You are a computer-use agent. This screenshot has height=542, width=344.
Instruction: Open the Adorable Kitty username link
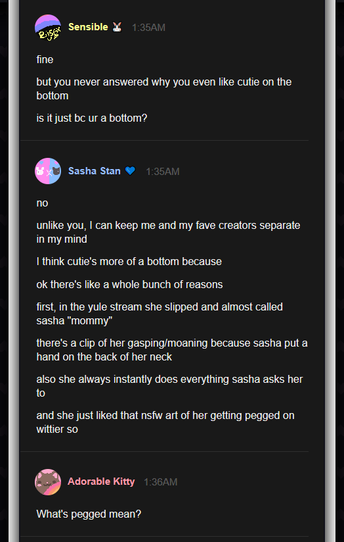click(x=101, y=481)
